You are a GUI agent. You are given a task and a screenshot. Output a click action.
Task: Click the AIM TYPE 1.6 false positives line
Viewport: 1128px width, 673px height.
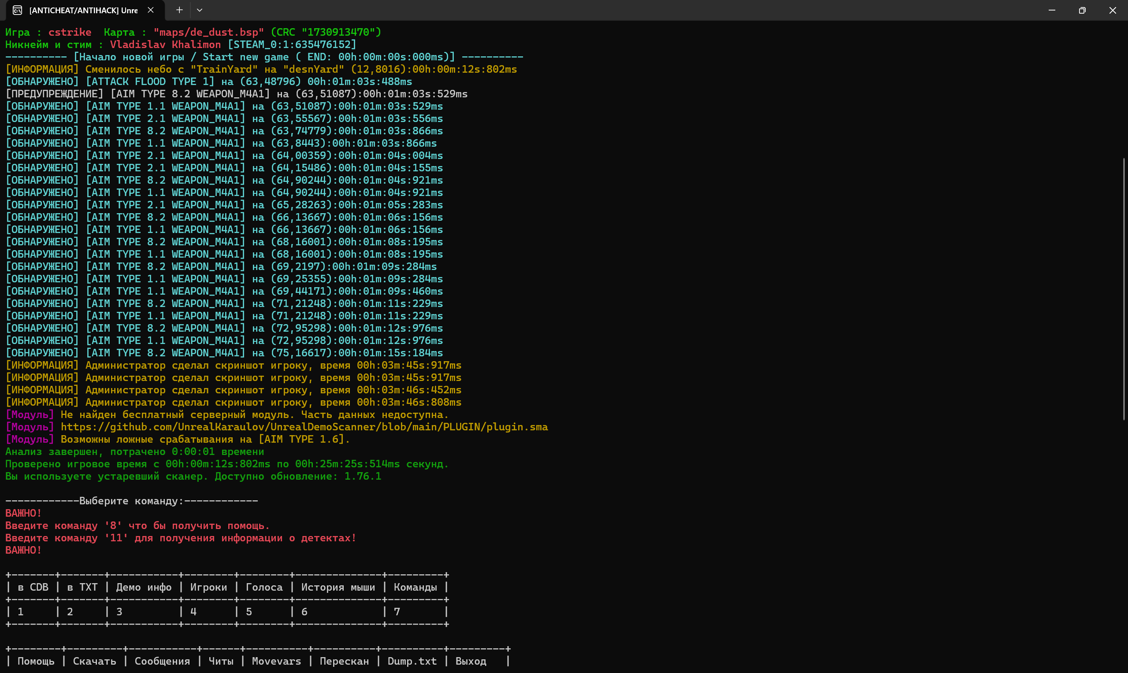[178, 440]
